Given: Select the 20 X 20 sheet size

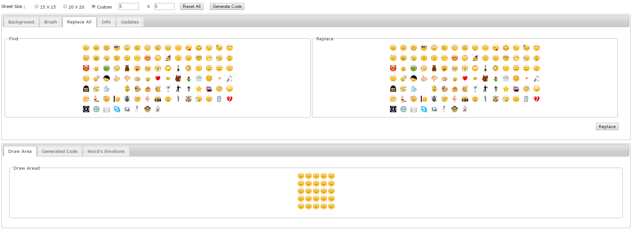Looking at the screenshot, I should (65, 7).
